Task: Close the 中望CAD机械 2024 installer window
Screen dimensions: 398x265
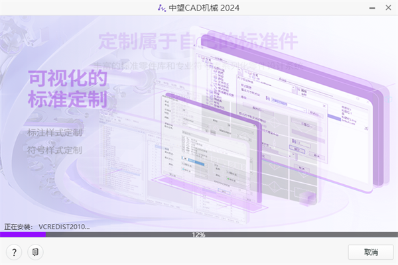Action: pos(388,8)
